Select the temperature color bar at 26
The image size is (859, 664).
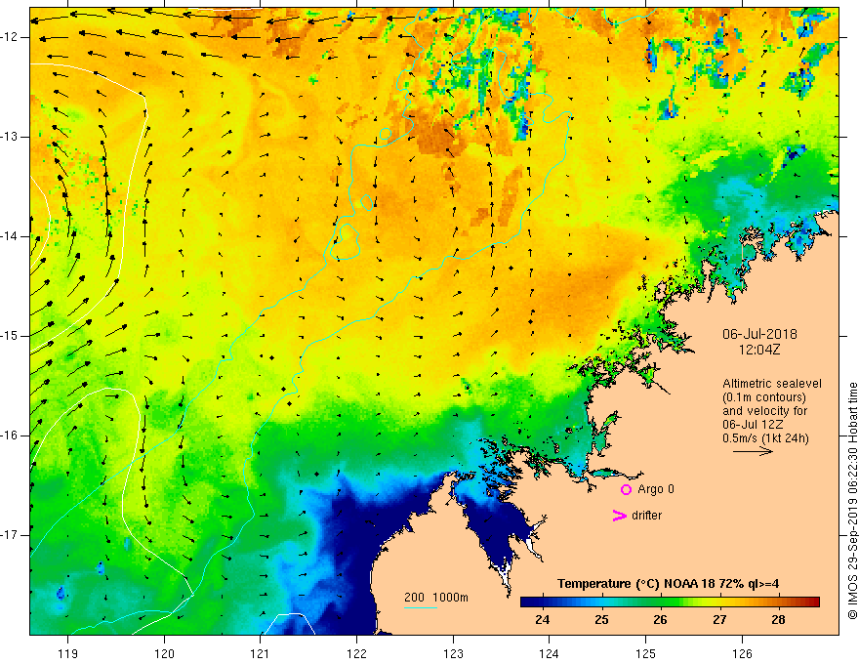[x=660, y=602]
